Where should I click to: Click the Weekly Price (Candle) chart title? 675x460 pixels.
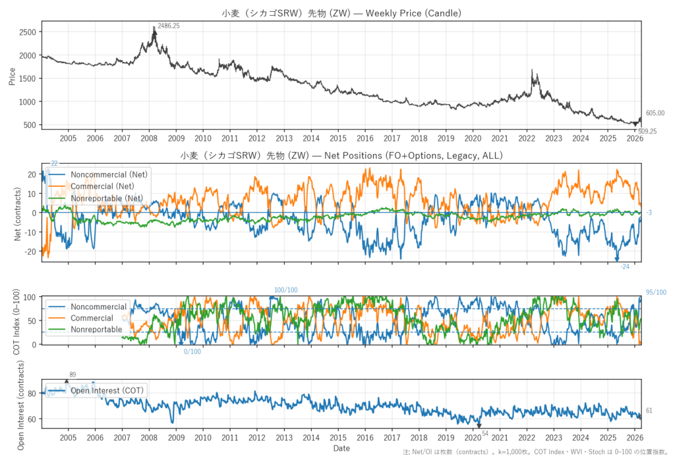pos(341,13)
